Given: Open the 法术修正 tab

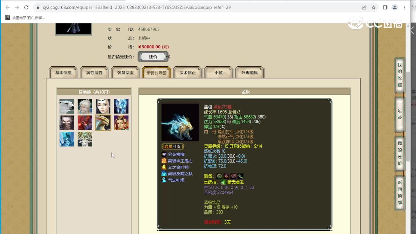Looking at the screenshot, I should coord(188,72).
